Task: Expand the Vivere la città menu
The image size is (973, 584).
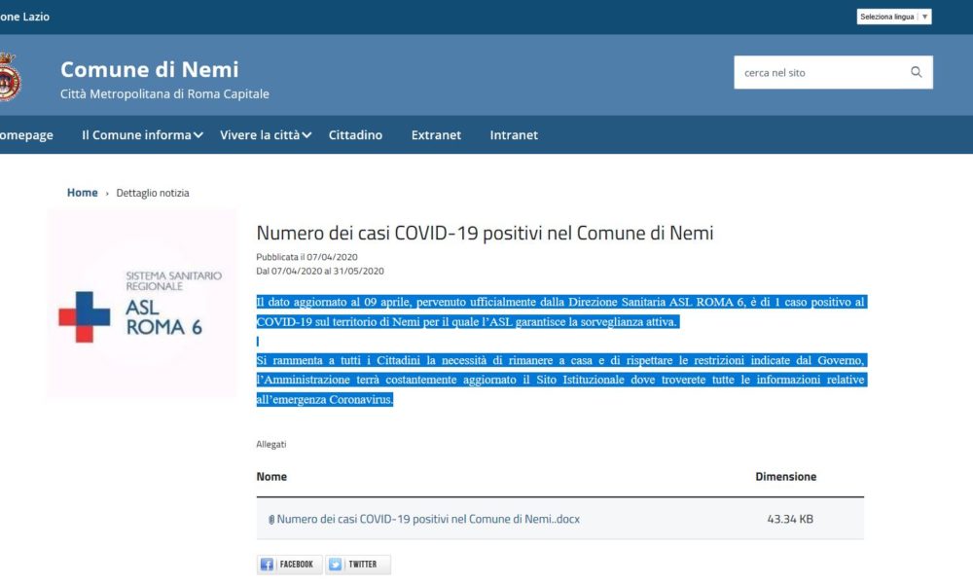Action: pyautogui.click(x=266, y=134)
